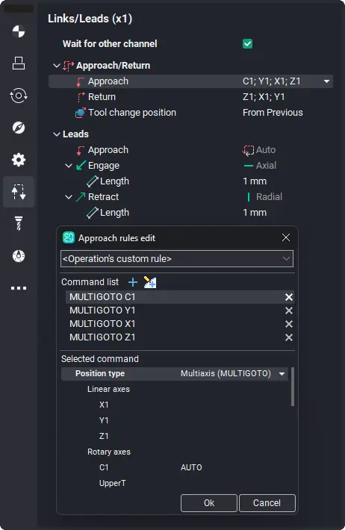
Task: Select MULTIGOTO X1 in command list
Action: [102, 324]
